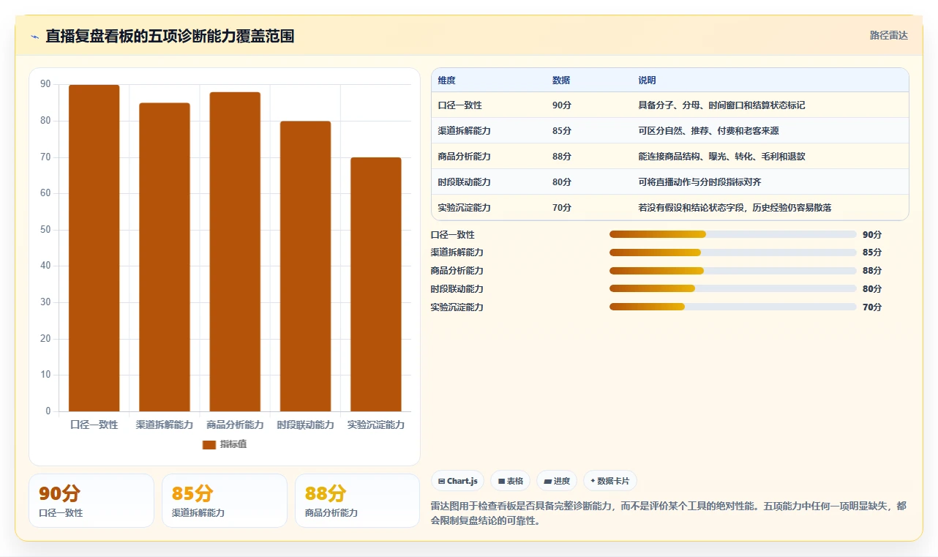Select the 表格 tag chip

click(510, 481)
